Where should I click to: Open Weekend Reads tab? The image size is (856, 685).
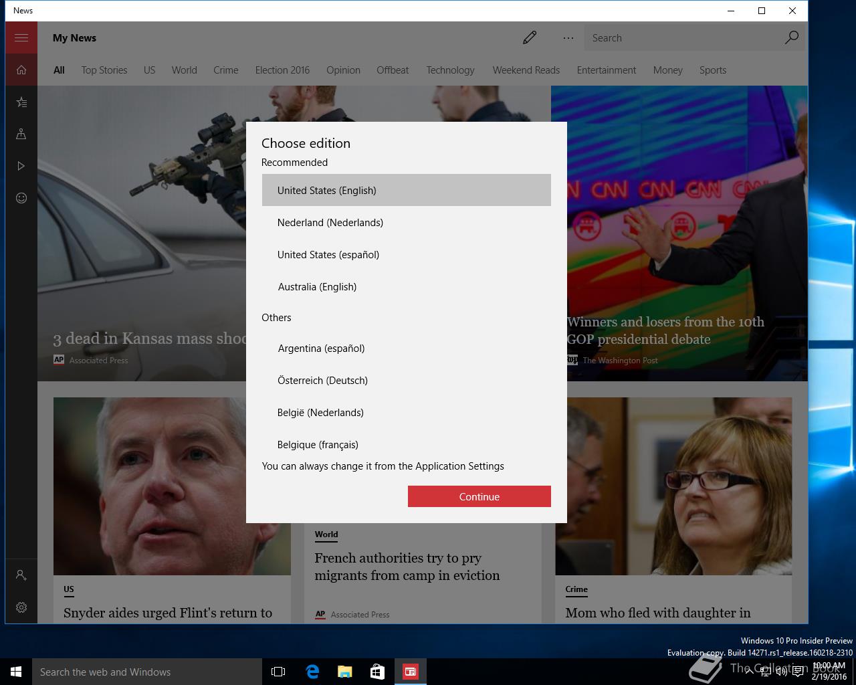point(526,70)
